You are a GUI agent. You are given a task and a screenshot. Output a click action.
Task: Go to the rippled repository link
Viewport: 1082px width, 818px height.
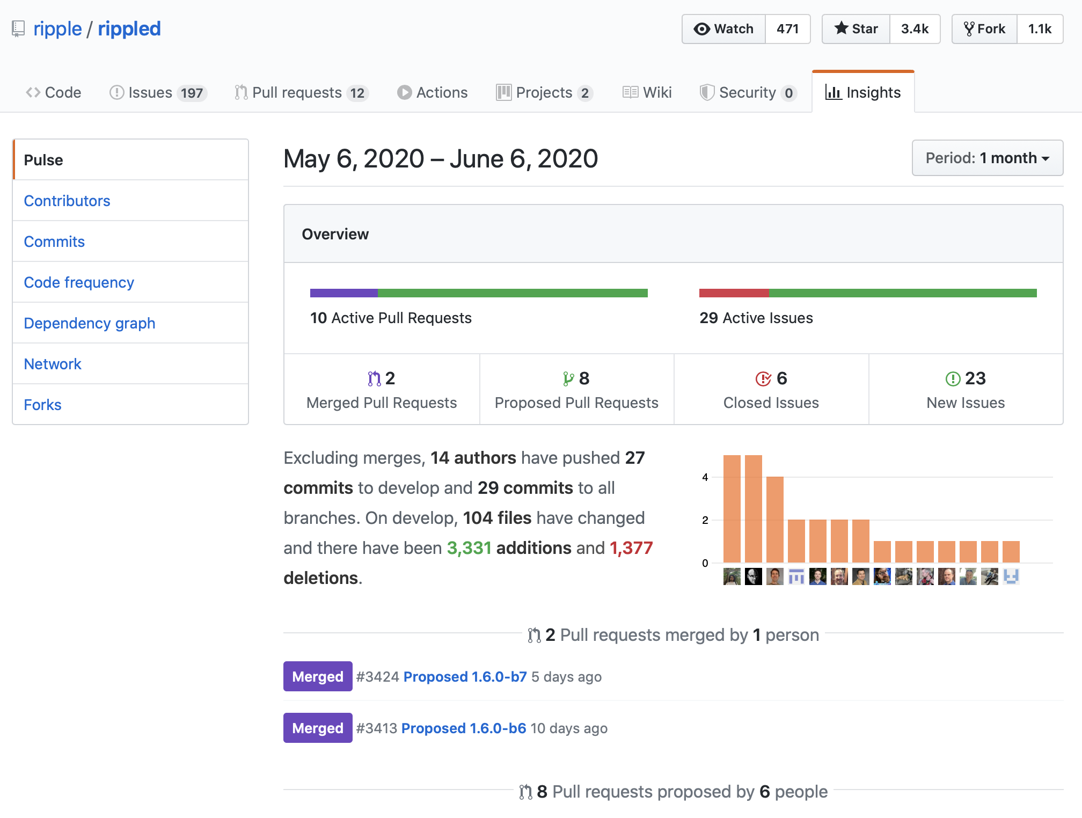pos(129,29)
